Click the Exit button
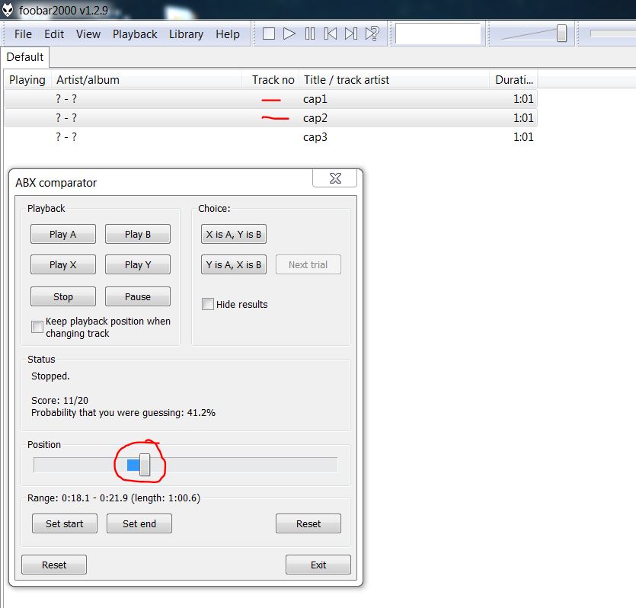The width and height of the screenshot is (636, 608). coord(318,565)
